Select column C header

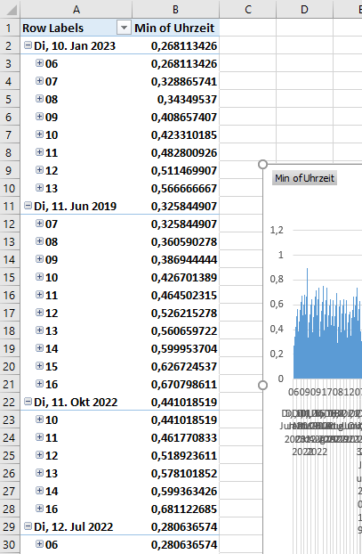click(248, 9)
